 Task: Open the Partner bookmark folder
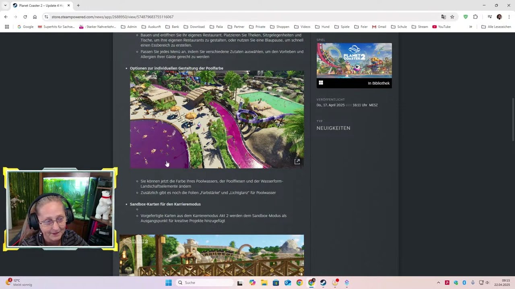(x=236, y=27)
